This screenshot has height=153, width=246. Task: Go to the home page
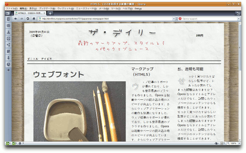[x=34, y=19]
